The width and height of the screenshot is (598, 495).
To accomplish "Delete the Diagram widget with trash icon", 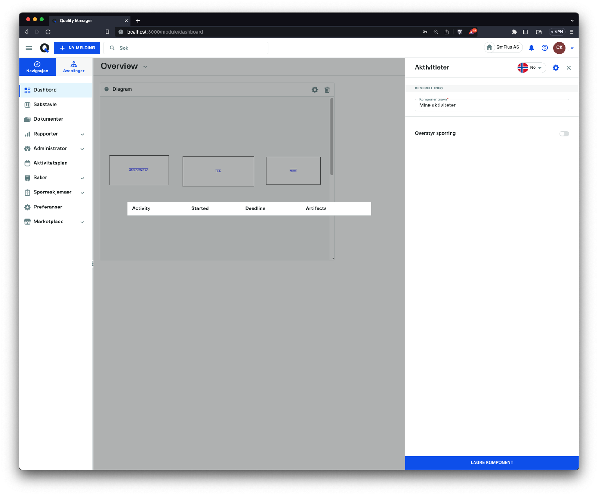I will click(x=327, y=90).
